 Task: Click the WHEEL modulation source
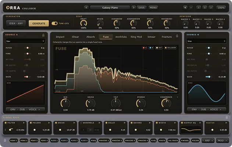[185, 140]
